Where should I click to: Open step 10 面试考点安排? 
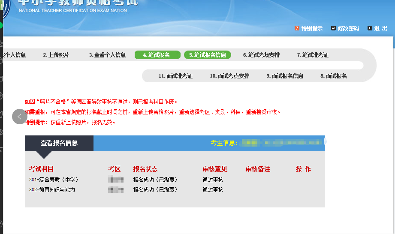(x=229, y=76)
